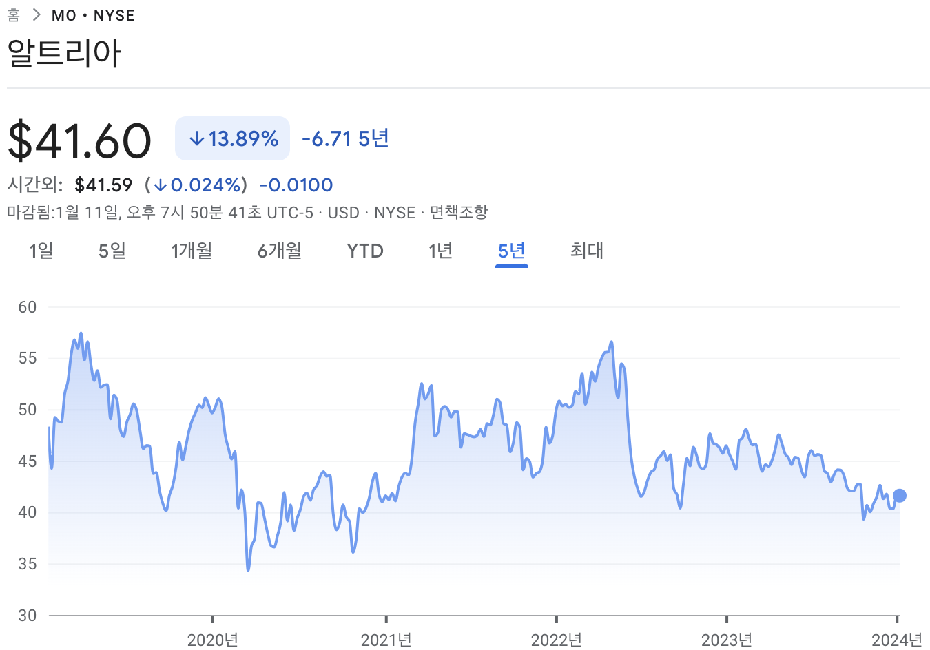Click the MO · NYSE breadcrumb entry
Screen dimensions: 930x650
[92, 14]
